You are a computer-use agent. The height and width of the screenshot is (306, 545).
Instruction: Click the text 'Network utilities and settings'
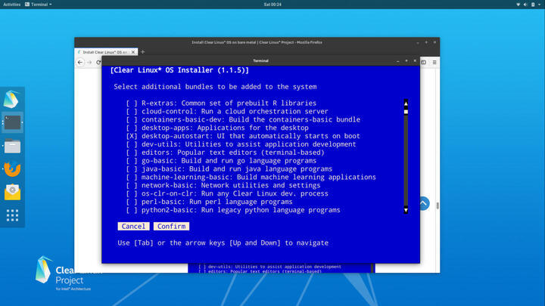(260, 185)
